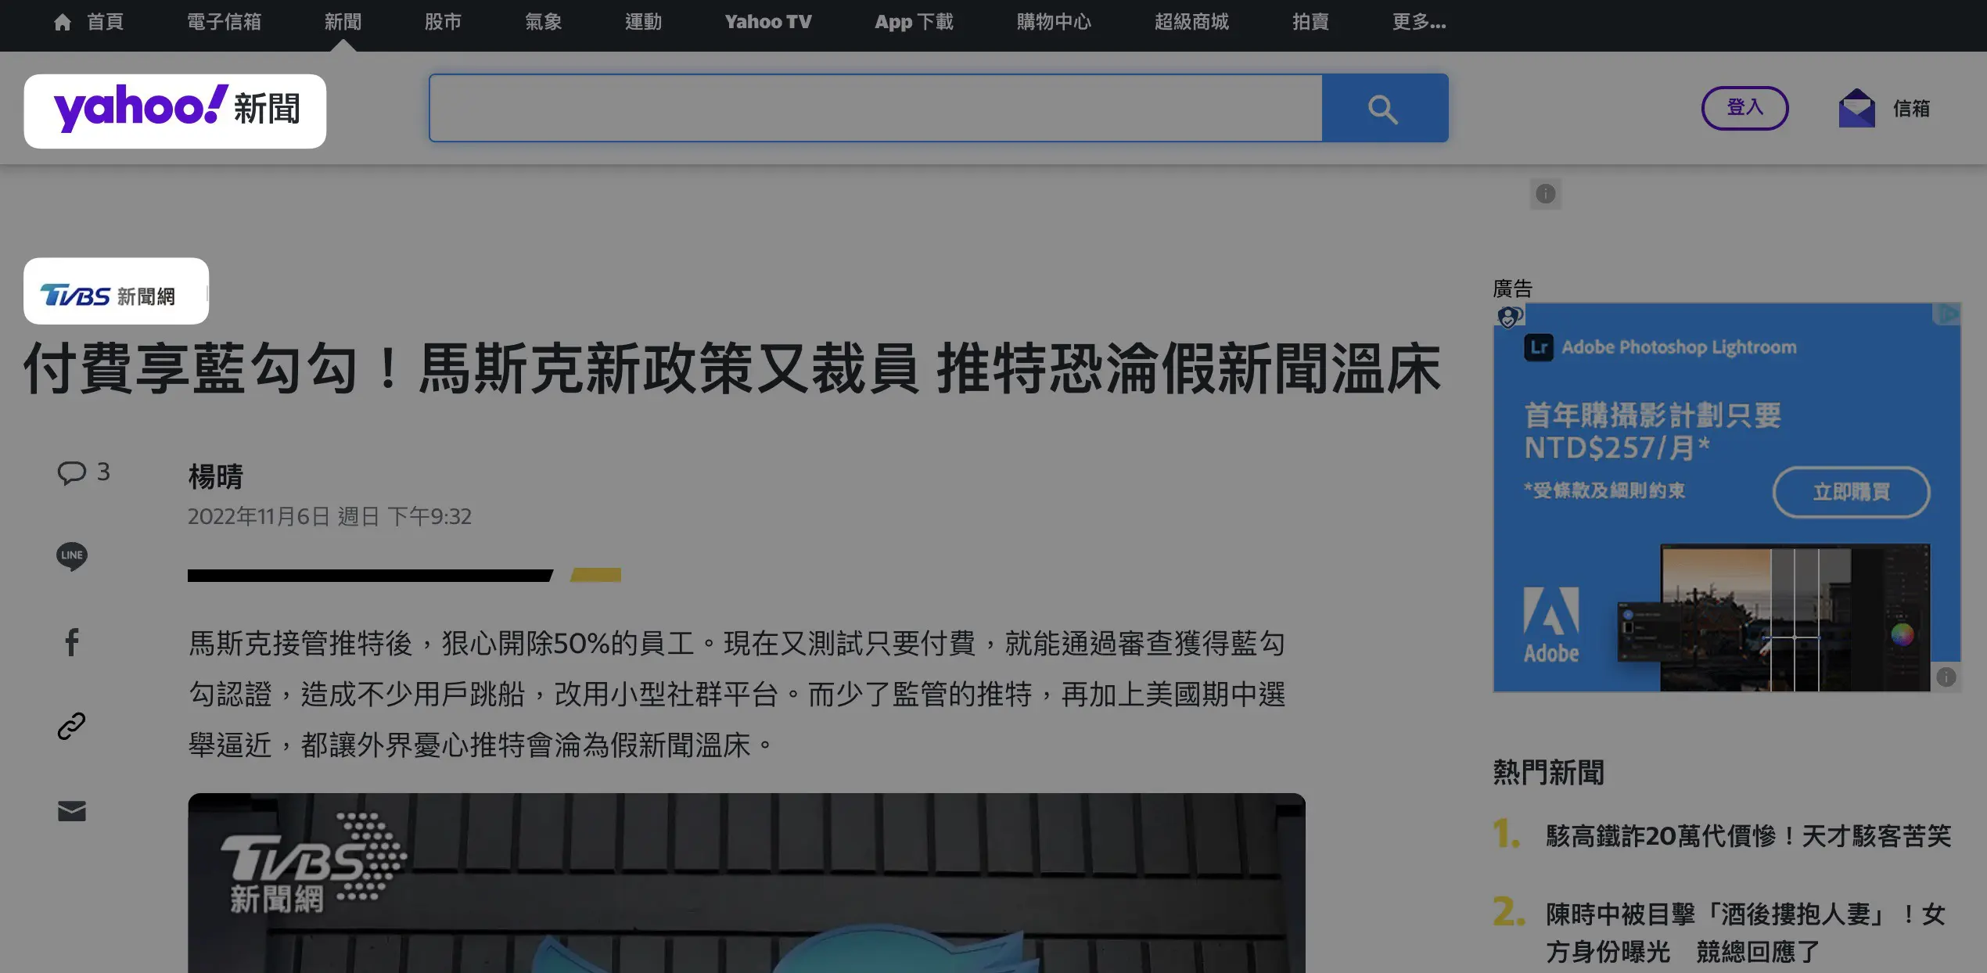This screenshot has height=973, width=1987.
Task: Share article on Facebook icon
Action: click(71, 641)
